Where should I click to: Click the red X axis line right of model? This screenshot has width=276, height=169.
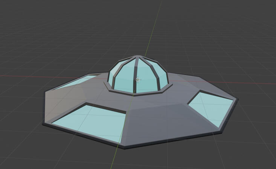[x=256, y=83]
